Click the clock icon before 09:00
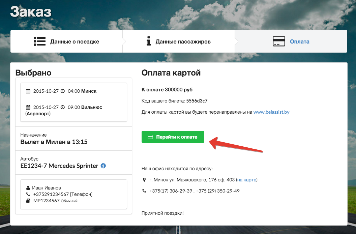 [63, 107]
